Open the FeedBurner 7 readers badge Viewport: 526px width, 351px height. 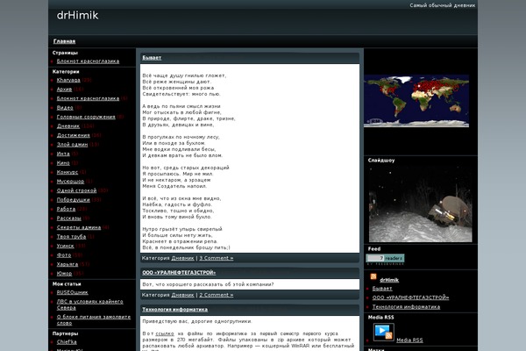(385, 258)
